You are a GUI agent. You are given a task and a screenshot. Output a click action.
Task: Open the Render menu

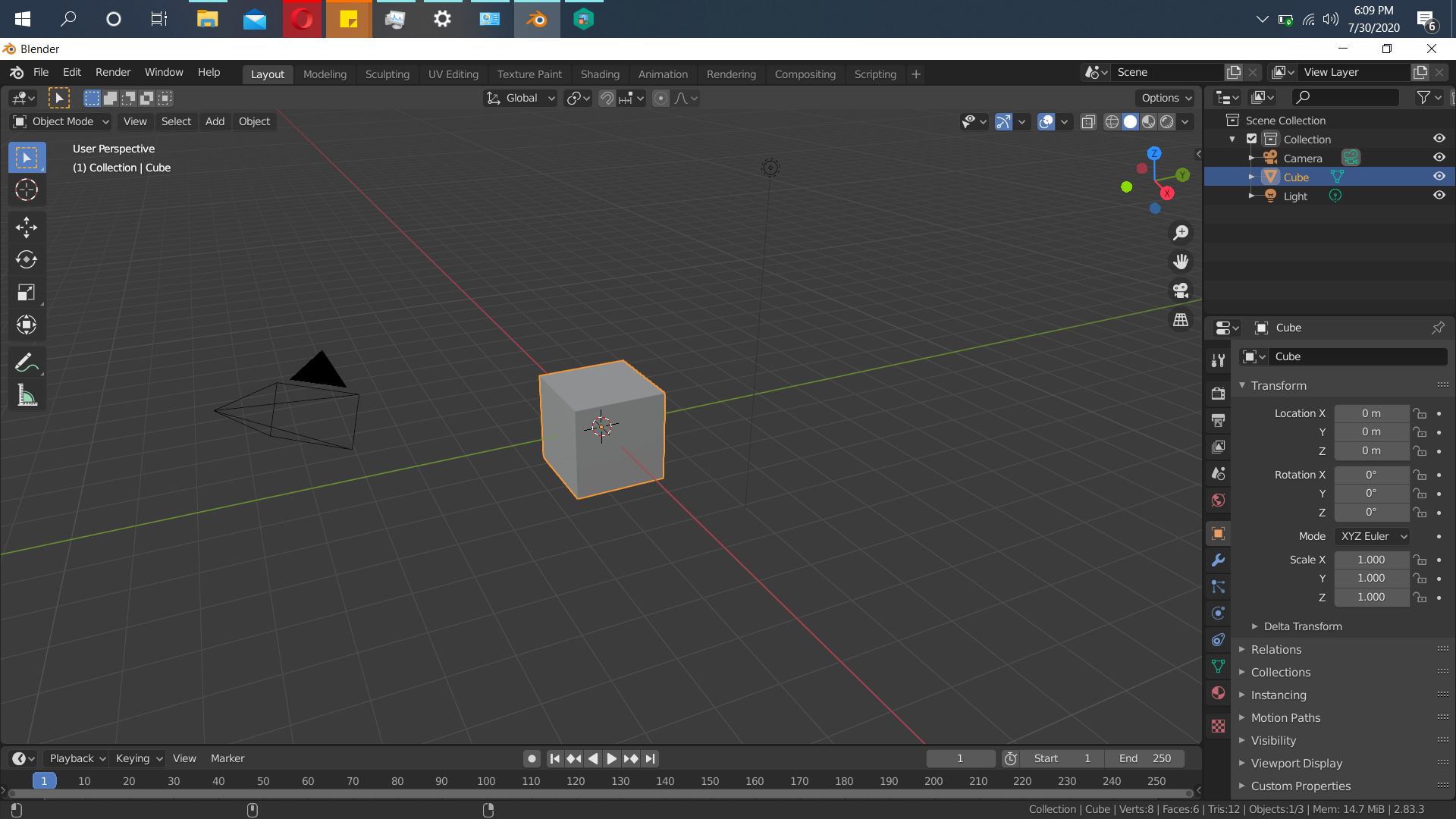pyautogui.click(x=113, y=72)
